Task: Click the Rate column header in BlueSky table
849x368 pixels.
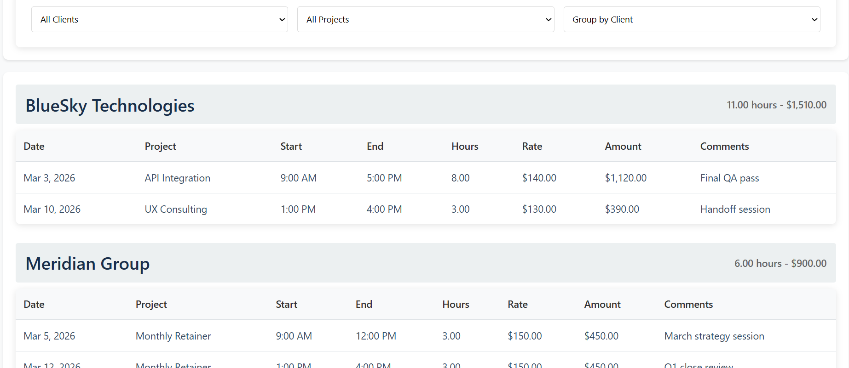Action: [x=532, y=146]
